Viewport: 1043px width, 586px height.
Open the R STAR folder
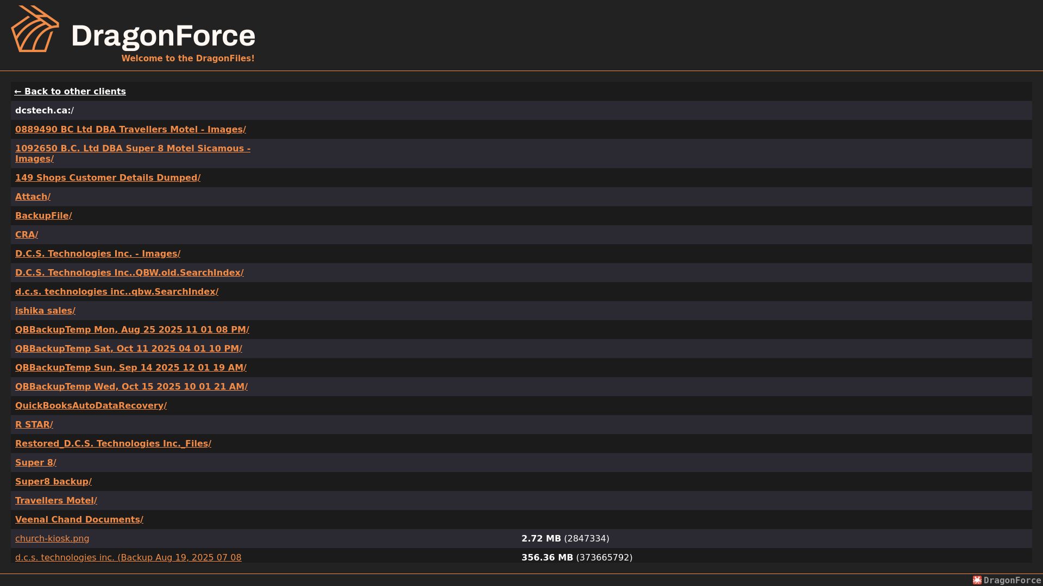34,424
